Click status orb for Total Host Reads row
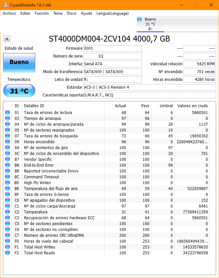 tap(7, 253)
